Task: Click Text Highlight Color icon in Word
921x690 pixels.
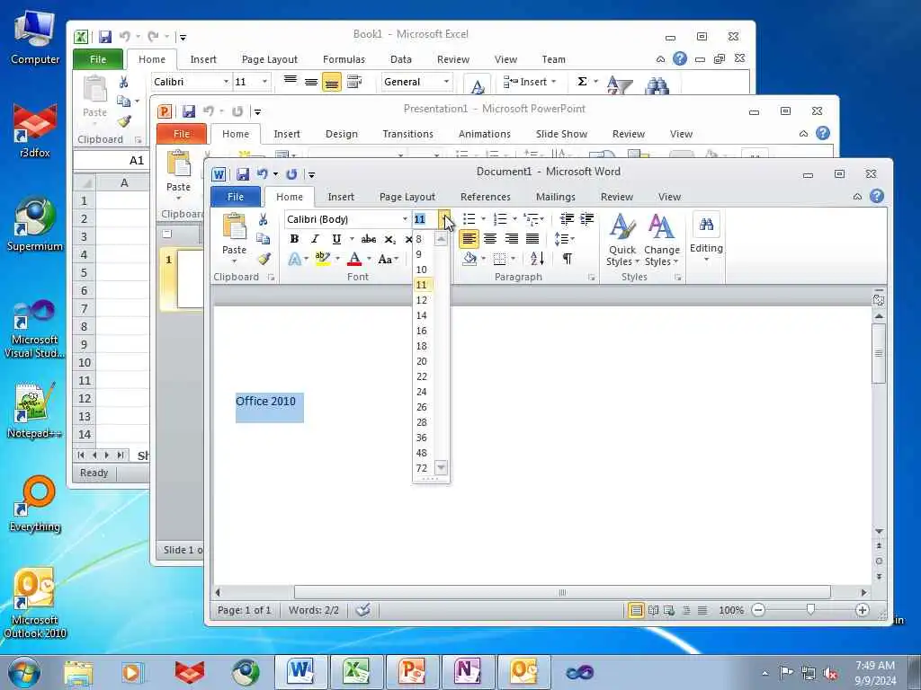Action: tap(323, 259)
